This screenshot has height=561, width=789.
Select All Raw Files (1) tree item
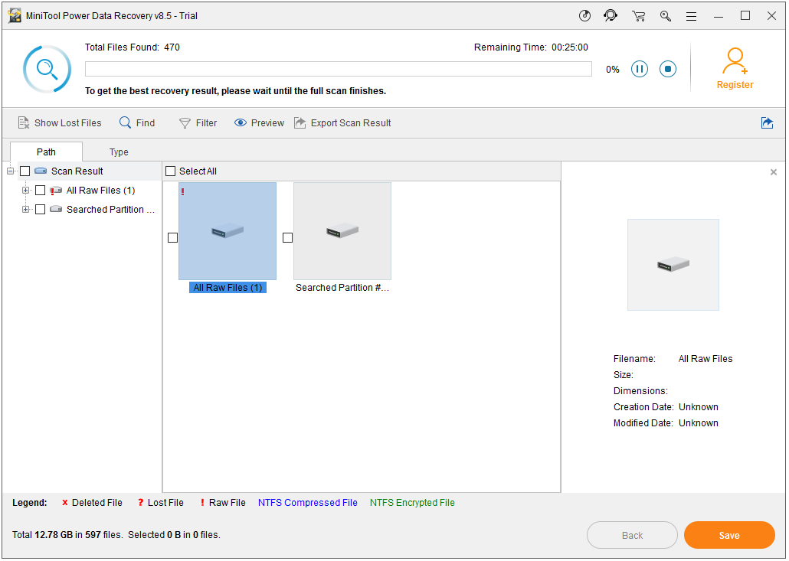pos(100,191)
